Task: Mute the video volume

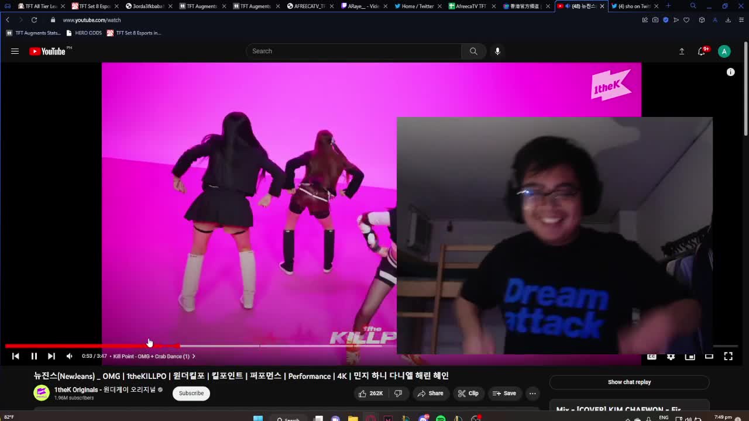Action: (69, 356)
